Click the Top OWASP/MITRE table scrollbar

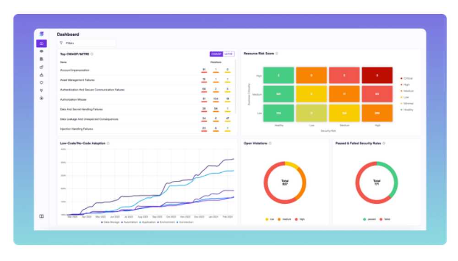click(x=235, y=86)
